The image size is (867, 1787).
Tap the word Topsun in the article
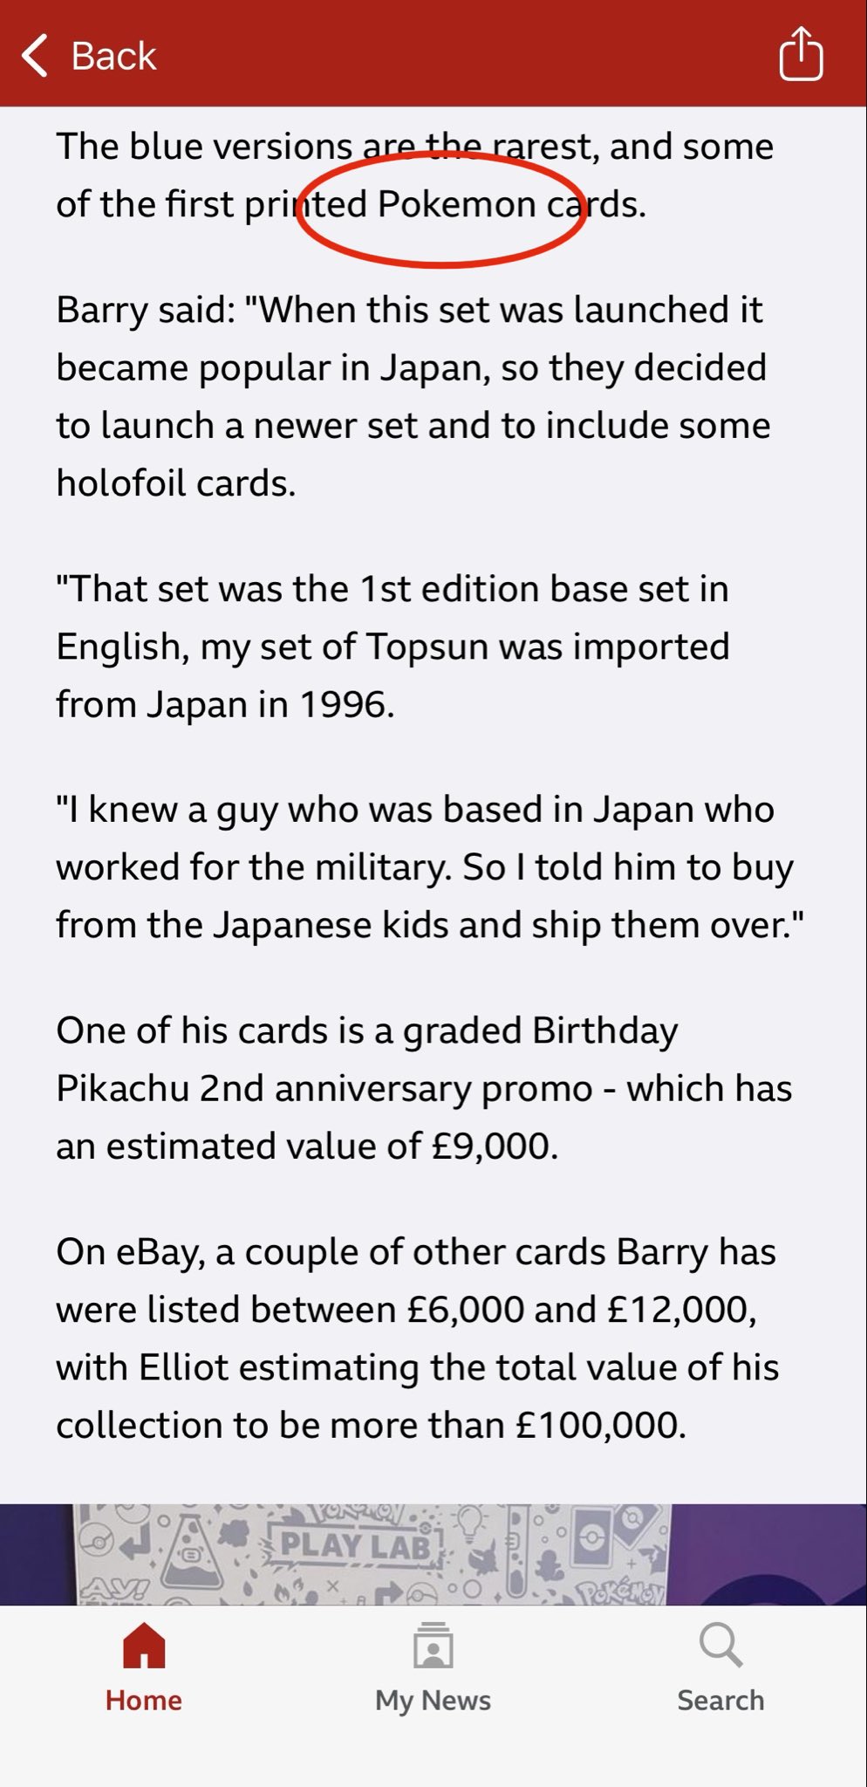pos(427,647)
